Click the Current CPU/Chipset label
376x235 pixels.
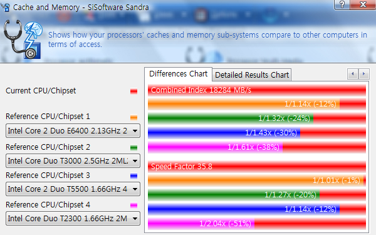(41, 91)
